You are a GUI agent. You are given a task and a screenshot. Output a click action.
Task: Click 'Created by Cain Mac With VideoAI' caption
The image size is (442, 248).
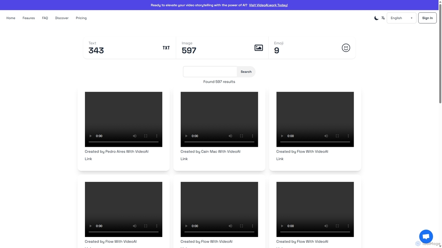(x=210, y=152)
